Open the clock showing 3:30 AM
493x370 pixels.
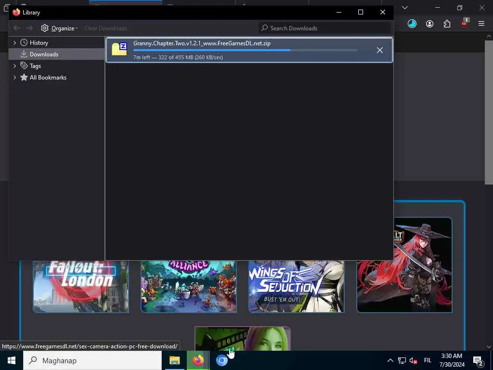click(452, 360)
